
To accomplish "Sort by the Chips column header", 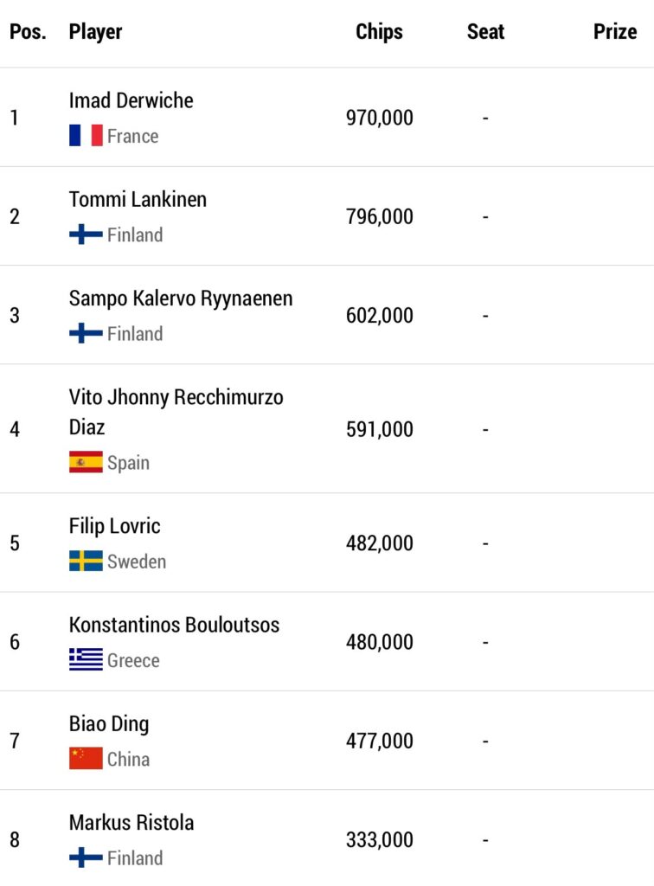I will pyautogui.click(x=379, y=32).
